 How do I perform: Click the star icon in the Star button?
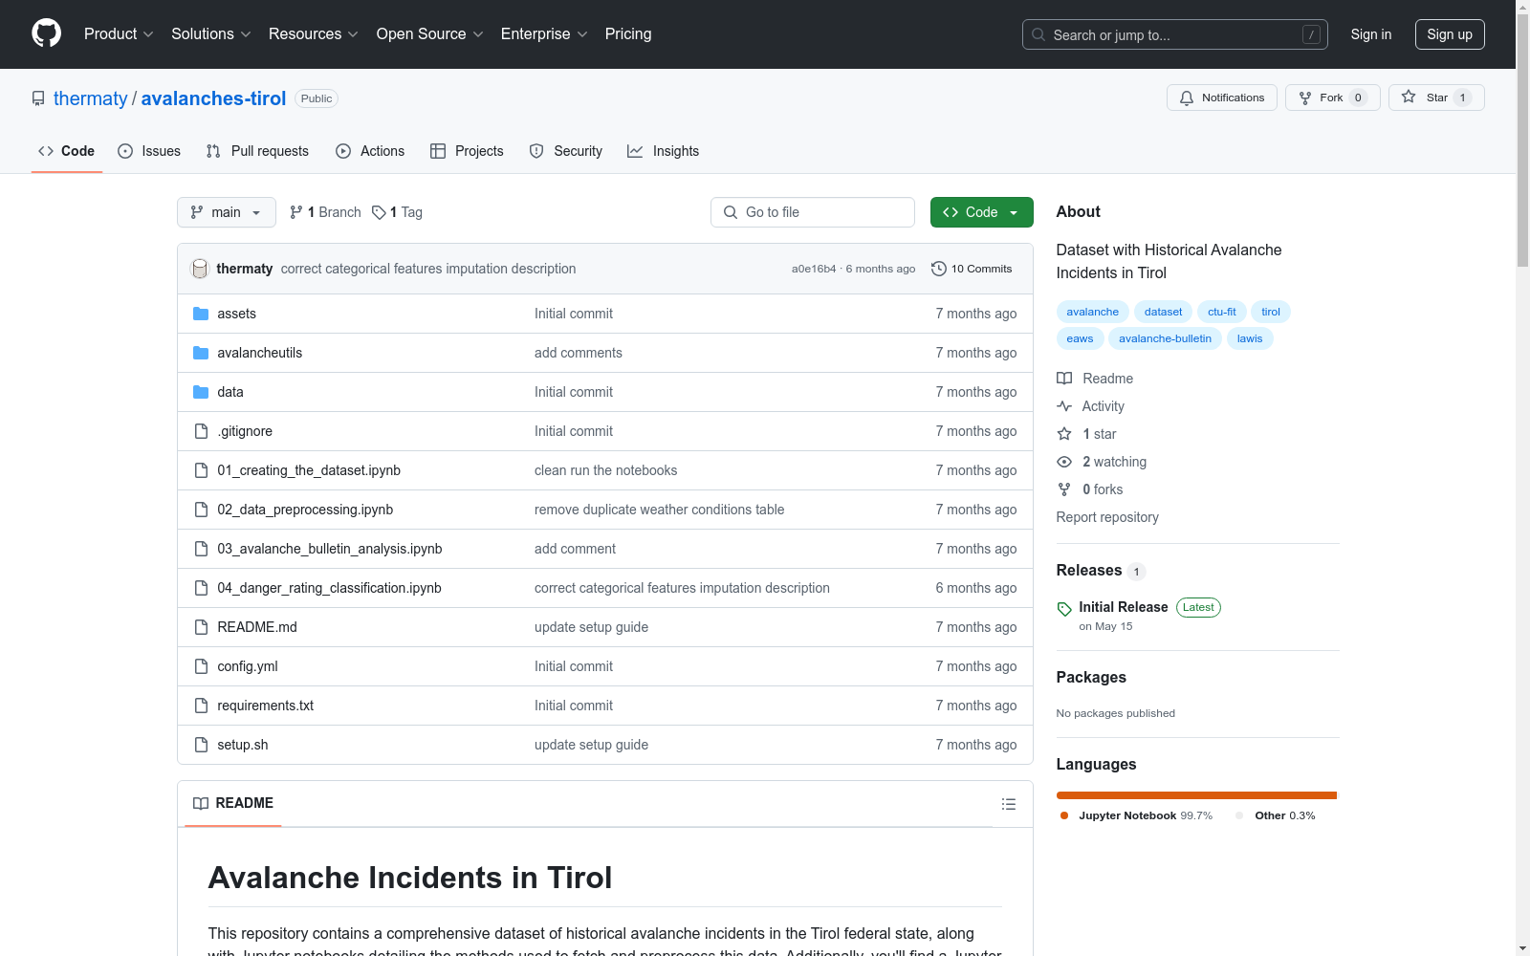tap(1409, 97)
